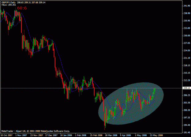191x137 pixels.
Task: Select the 10 Jan 2008 date label
Action: pyautogui.click(x=66, y=135)
